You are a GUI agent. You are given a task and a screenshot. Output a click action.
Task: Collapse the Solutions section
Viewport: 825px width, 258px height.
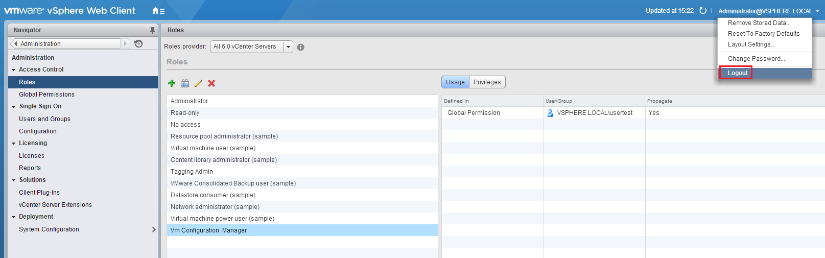[14, 180]
